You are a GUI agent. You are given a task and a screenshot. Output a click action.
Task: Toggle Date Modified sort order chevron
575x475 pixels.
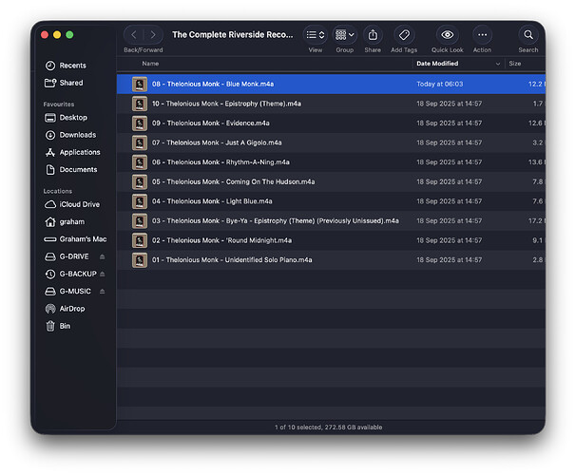498,64
